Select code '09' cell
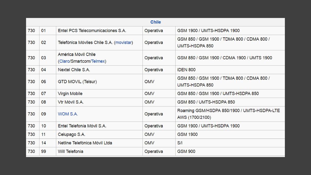The width and height of the screenshot is (311, 175). tap(48, 114)
